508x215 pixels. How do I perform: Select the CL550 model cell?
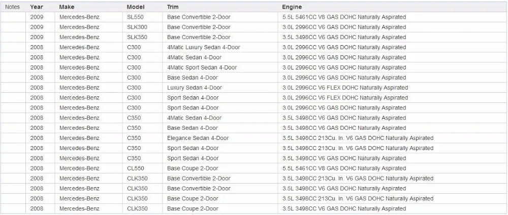point(142,168)
